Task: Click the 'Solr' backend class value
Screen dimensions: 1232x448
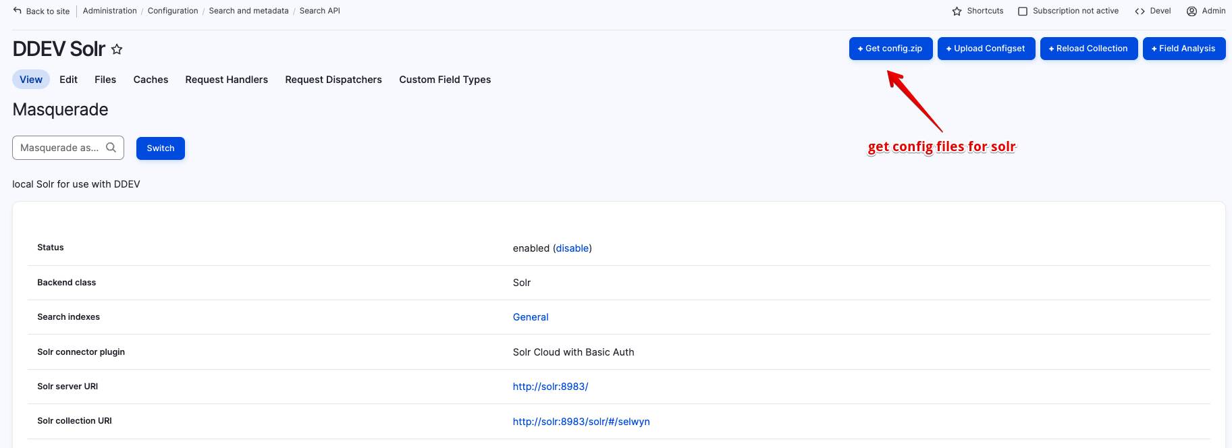Action: (x=522, y=283)
